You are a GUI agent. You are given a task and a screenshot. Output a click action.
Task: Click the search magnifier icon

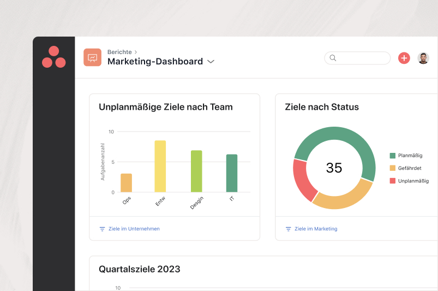coord(333,58)
